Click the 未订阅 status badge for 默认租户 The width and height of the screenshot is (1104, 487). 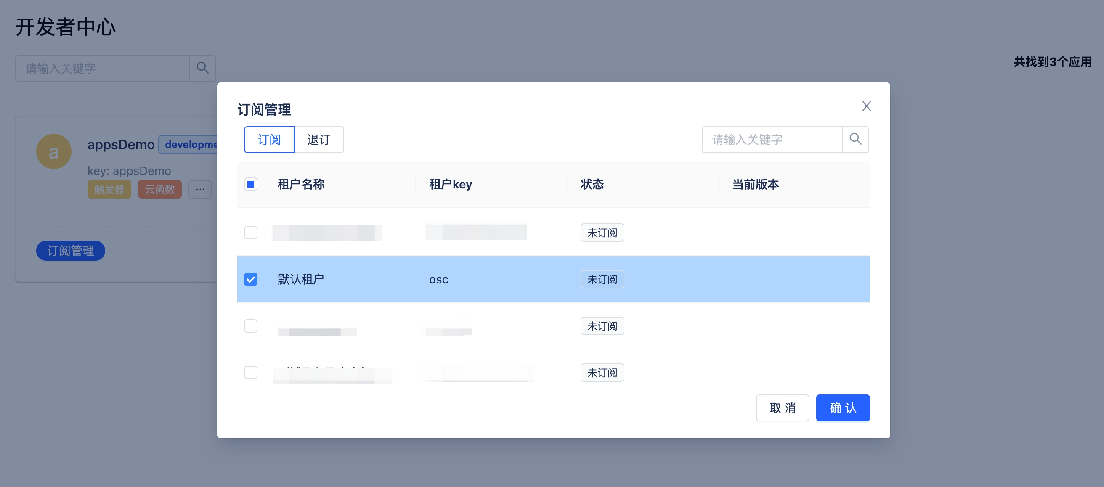(x=602, y=279)
